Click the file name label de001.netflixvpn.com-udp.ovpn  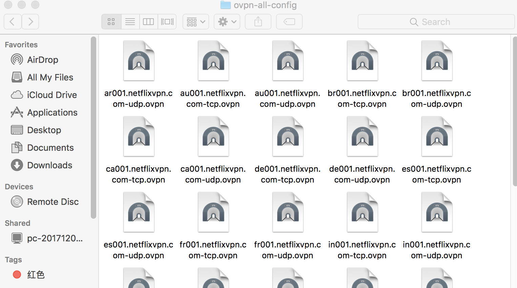(362, 174)
